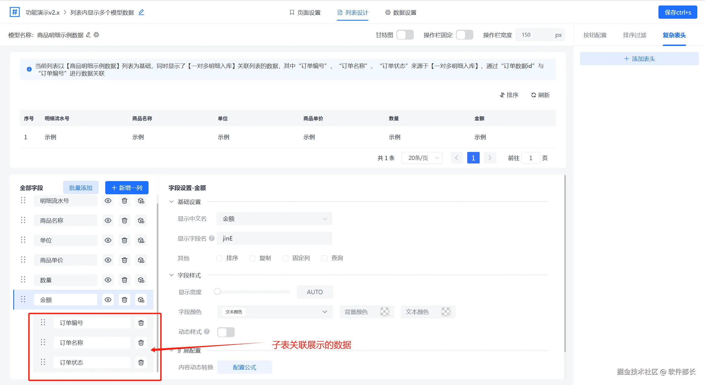Collapse the 基础设置 section
This screenshot has height=385, width=705.
[x=171, y=202]
